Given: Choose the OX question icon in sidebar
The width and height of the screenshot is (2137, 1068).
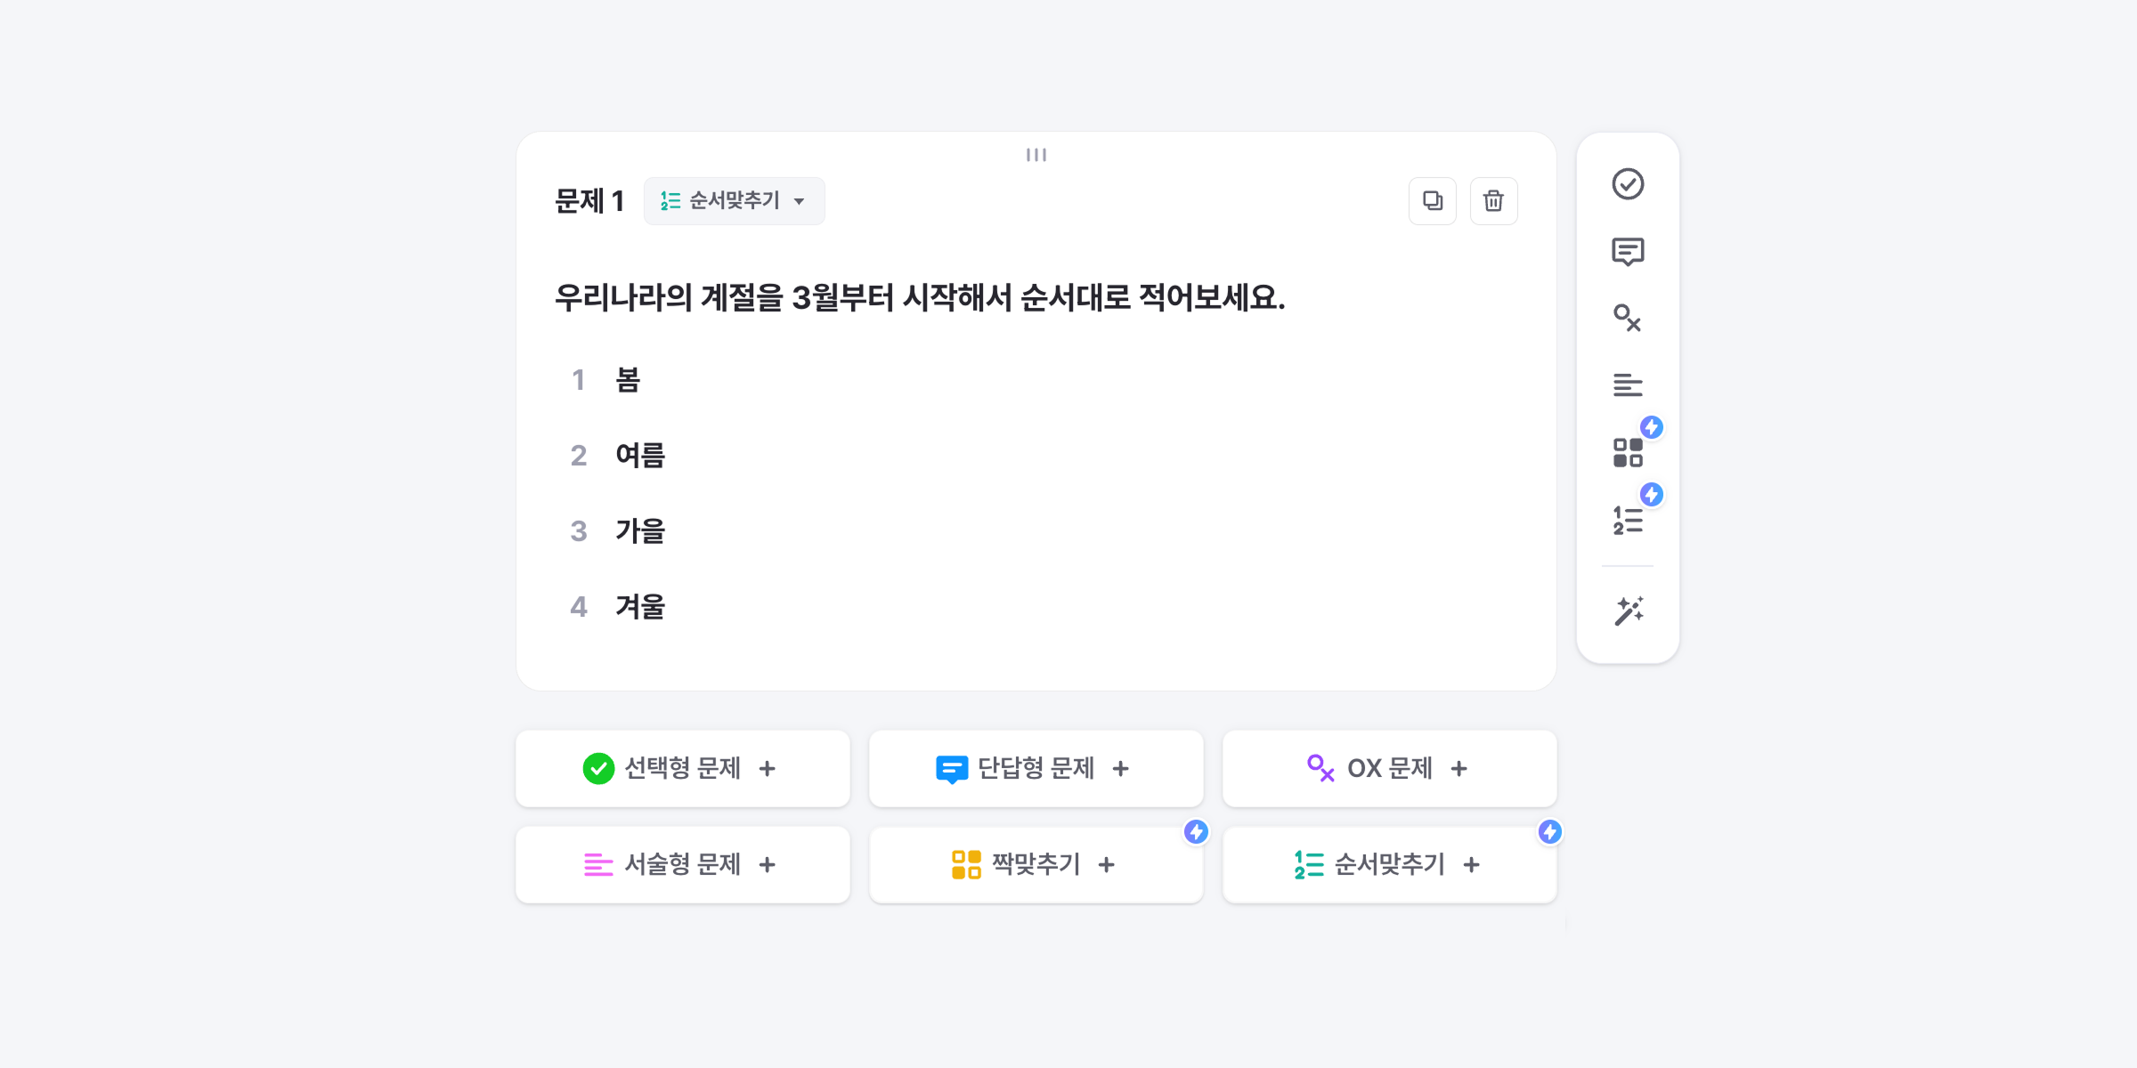Looking at the screenshot, I should 1628,319.
